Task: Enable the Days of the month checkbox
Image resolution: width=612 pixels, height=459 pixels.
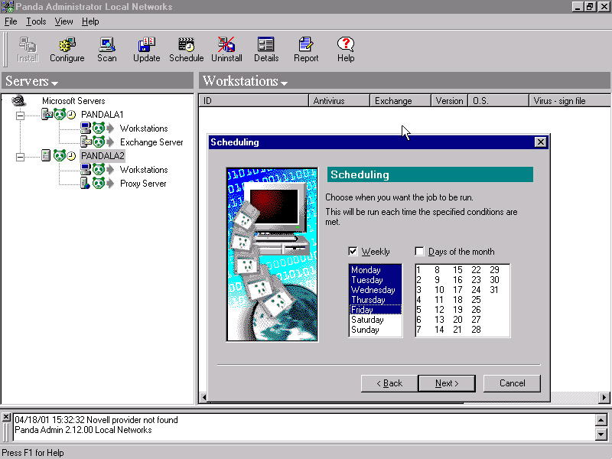Action: pyautogui.click(x=419, y=252)
